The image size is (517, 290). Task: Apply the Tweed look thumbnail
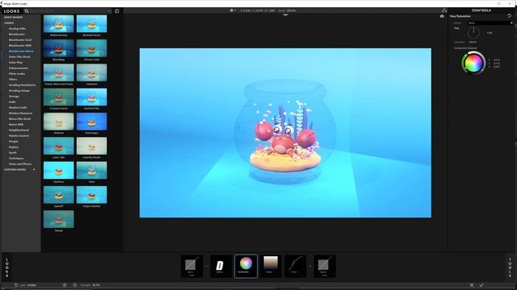[x=59, y=219]
